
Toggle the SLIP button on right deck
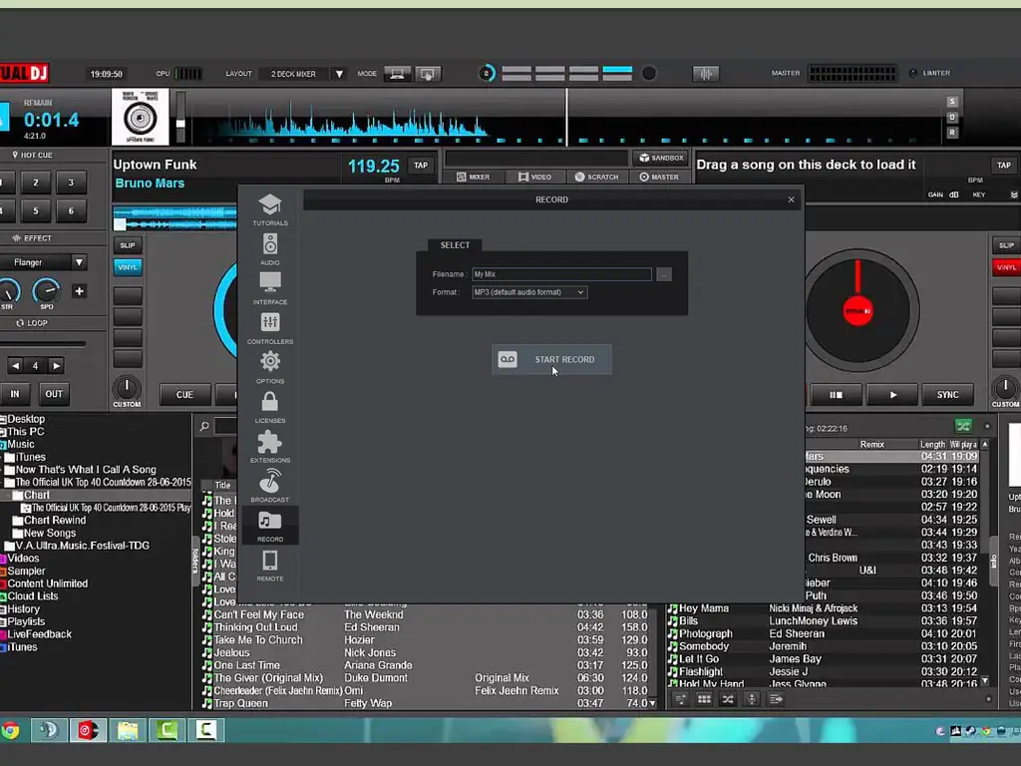1007,245
